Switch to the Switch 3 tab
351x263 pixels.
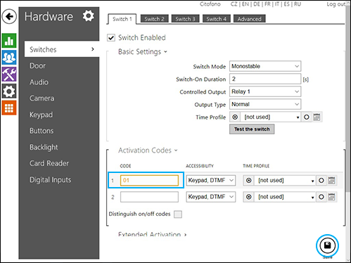pos(185,19)
